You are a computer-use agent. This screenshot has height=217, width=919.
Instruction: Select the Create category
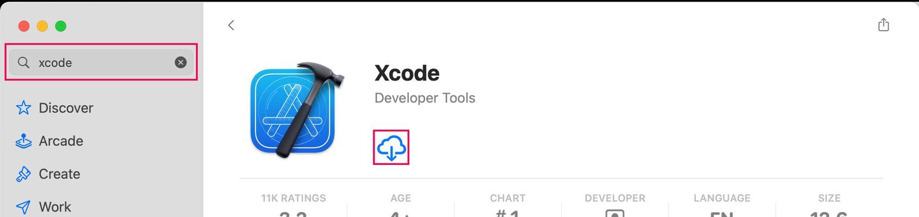(x=59, y=174)
